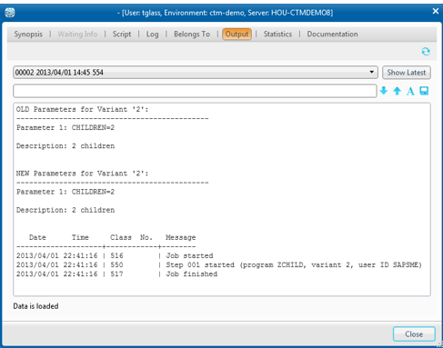Open the output run selection dropdown
This screenshot has height=348, width=443.
196,73
